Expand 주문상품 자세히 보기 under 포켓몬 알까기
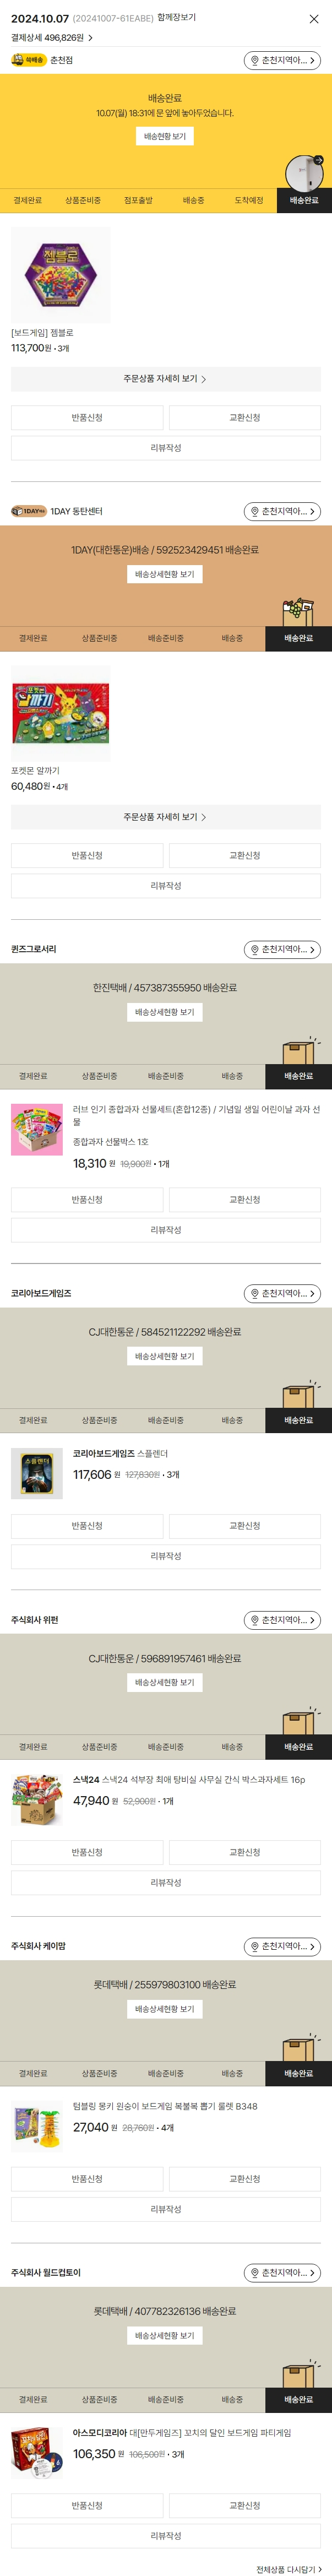The image size is (332, 2576). coord(166,817)
